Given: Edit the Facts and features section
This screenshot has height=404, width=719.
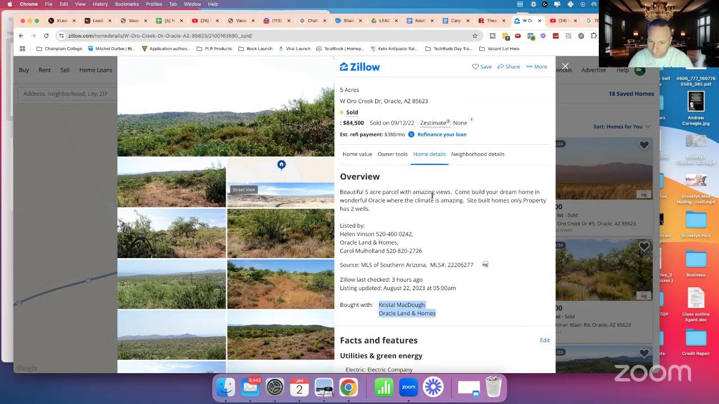Looking at the screenshot, I should [x=545, y=340].
